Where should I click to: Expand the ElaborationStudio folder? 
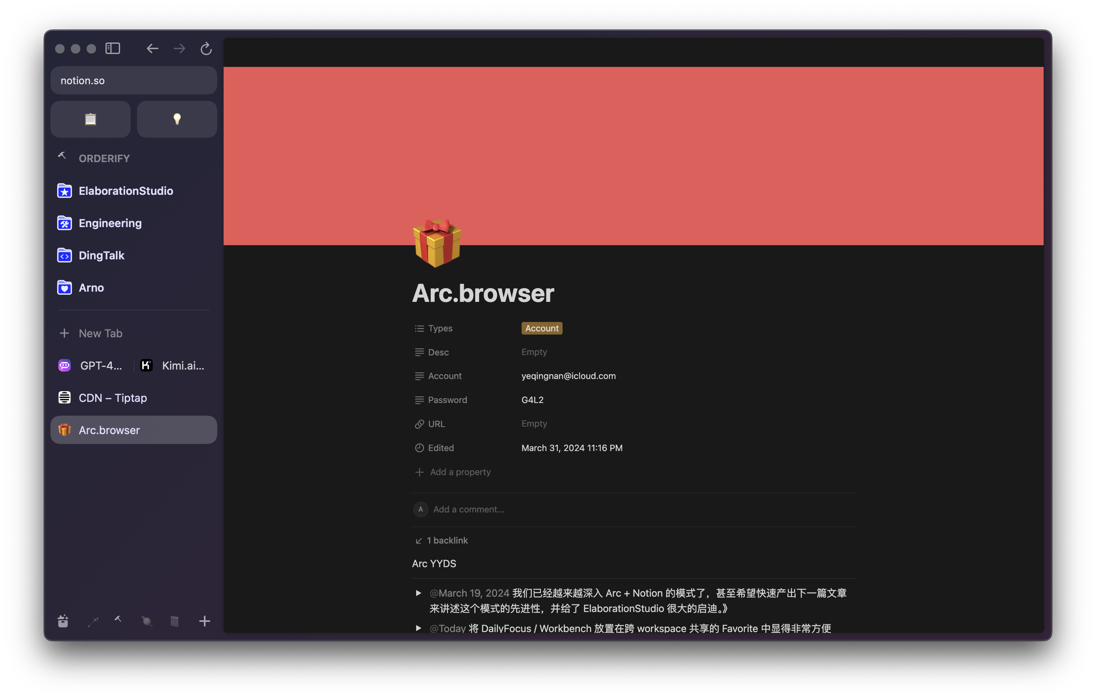pos(126,190)
